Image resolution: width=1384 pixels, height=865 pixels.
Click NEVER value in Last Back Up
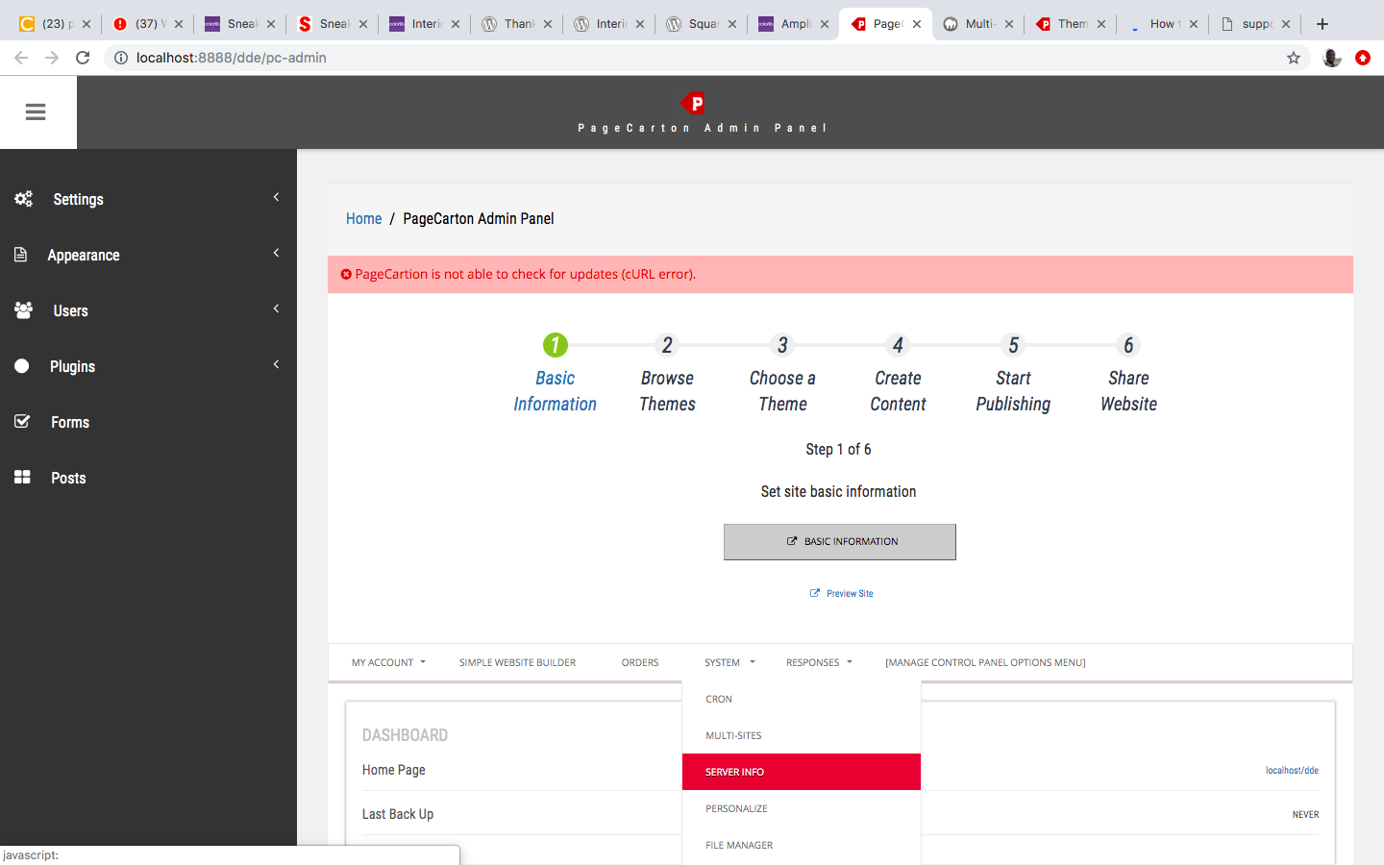(x=1305, y=814)
